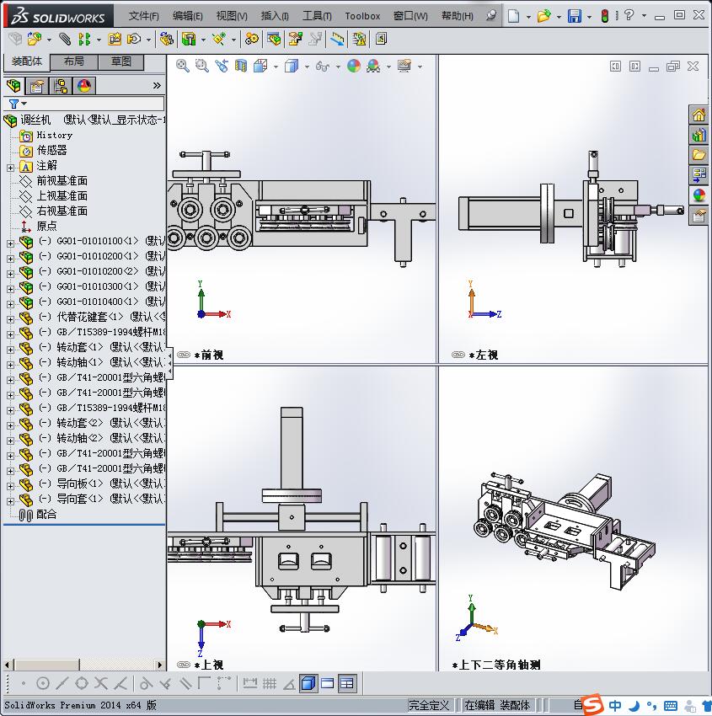Click feature tree scroll right arrow

click(x=159, y=665)
